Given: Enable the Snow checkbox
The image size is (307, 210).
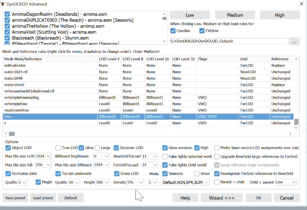Looking at the screenshot, I should pos(197,174).
